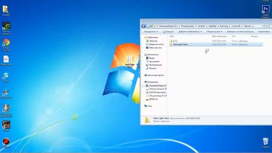Open Добавить в библиотеку dropdown

pos(190,31)
